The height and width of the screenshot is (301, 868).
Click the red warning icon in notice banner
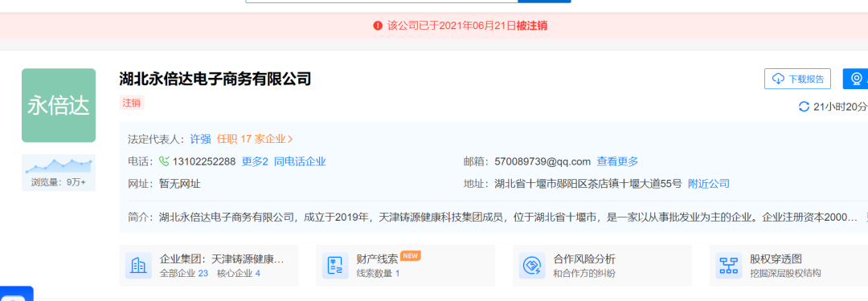[x=378, y=26]
